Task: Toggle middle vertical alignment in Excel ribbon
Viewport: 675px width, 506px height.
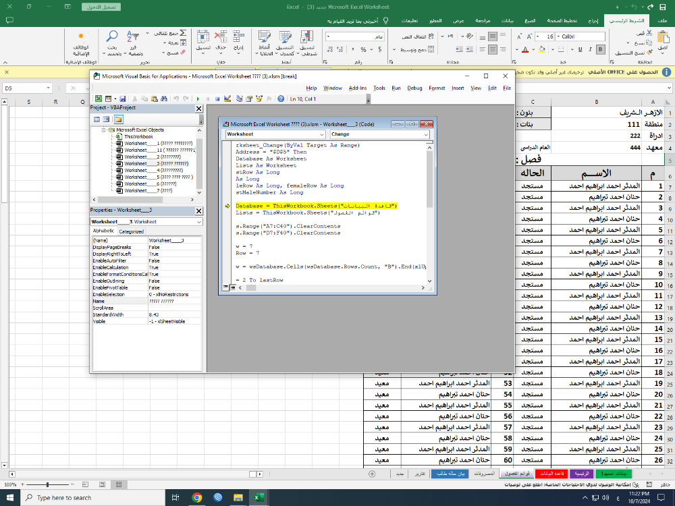Action: click(493, 36)
